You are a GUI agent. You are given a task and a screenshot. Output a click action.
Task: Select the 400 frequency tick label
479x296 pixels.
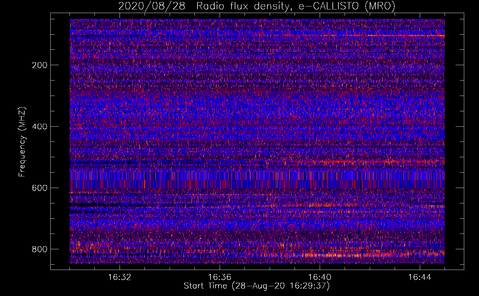point(39,127)
